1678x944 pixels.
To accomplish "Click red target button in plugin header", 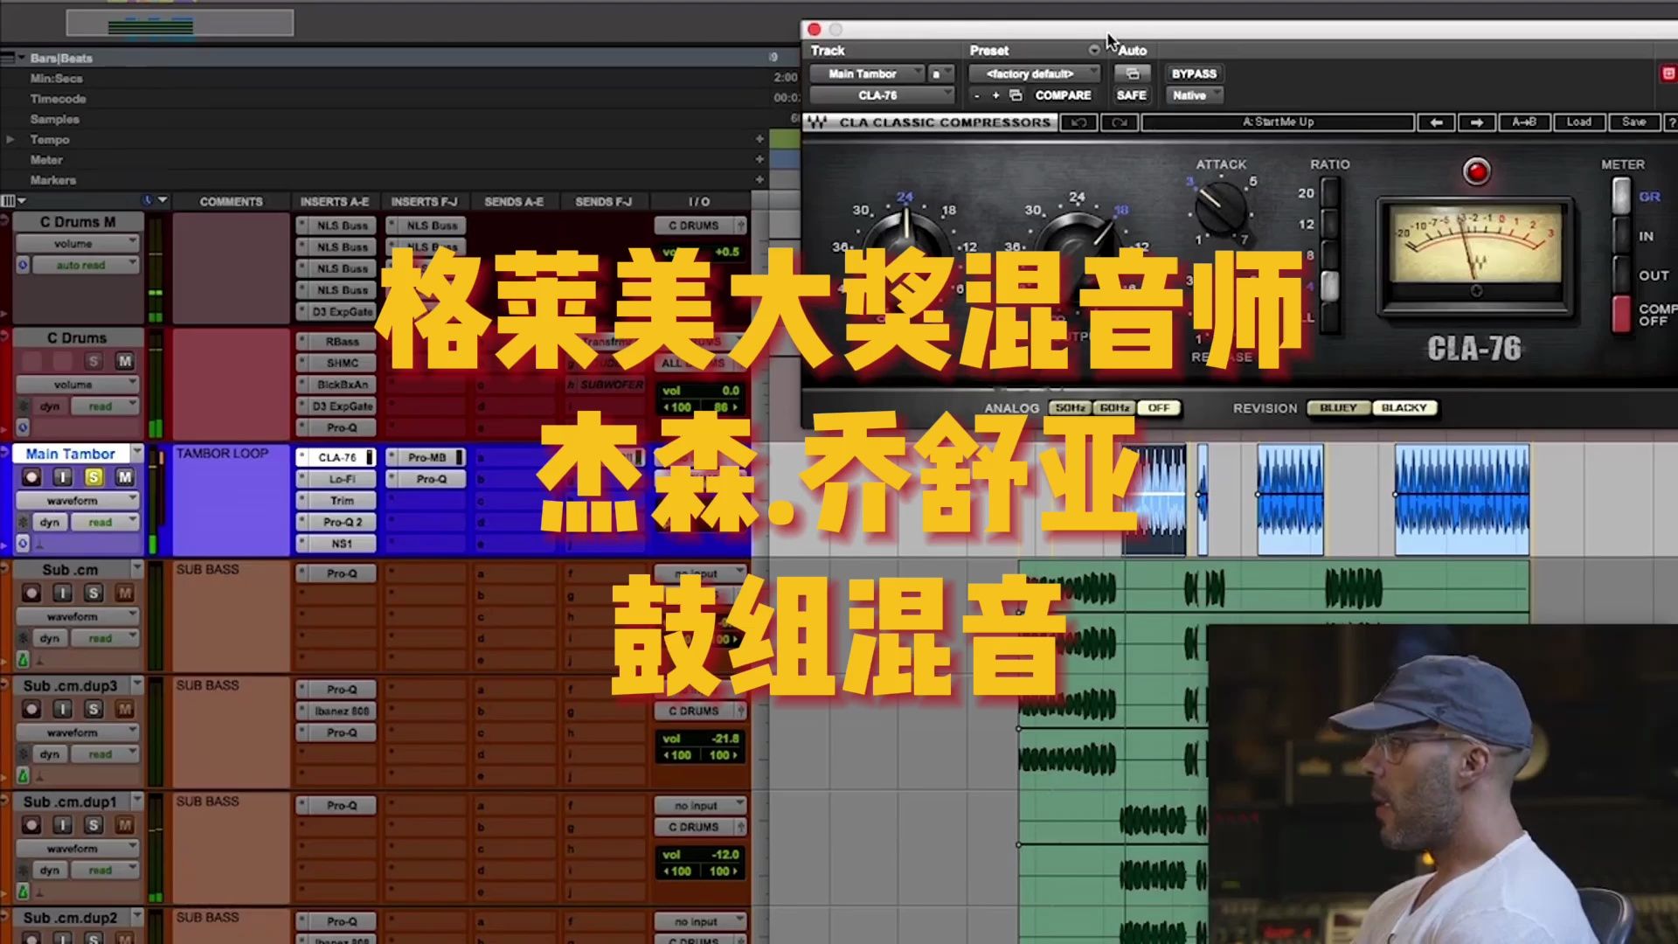I will coord(1668,73).
